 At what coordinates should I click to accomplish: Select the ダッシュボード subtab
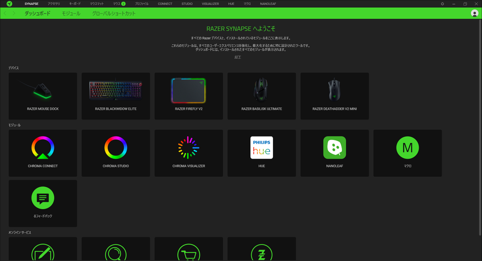[37, 13]
